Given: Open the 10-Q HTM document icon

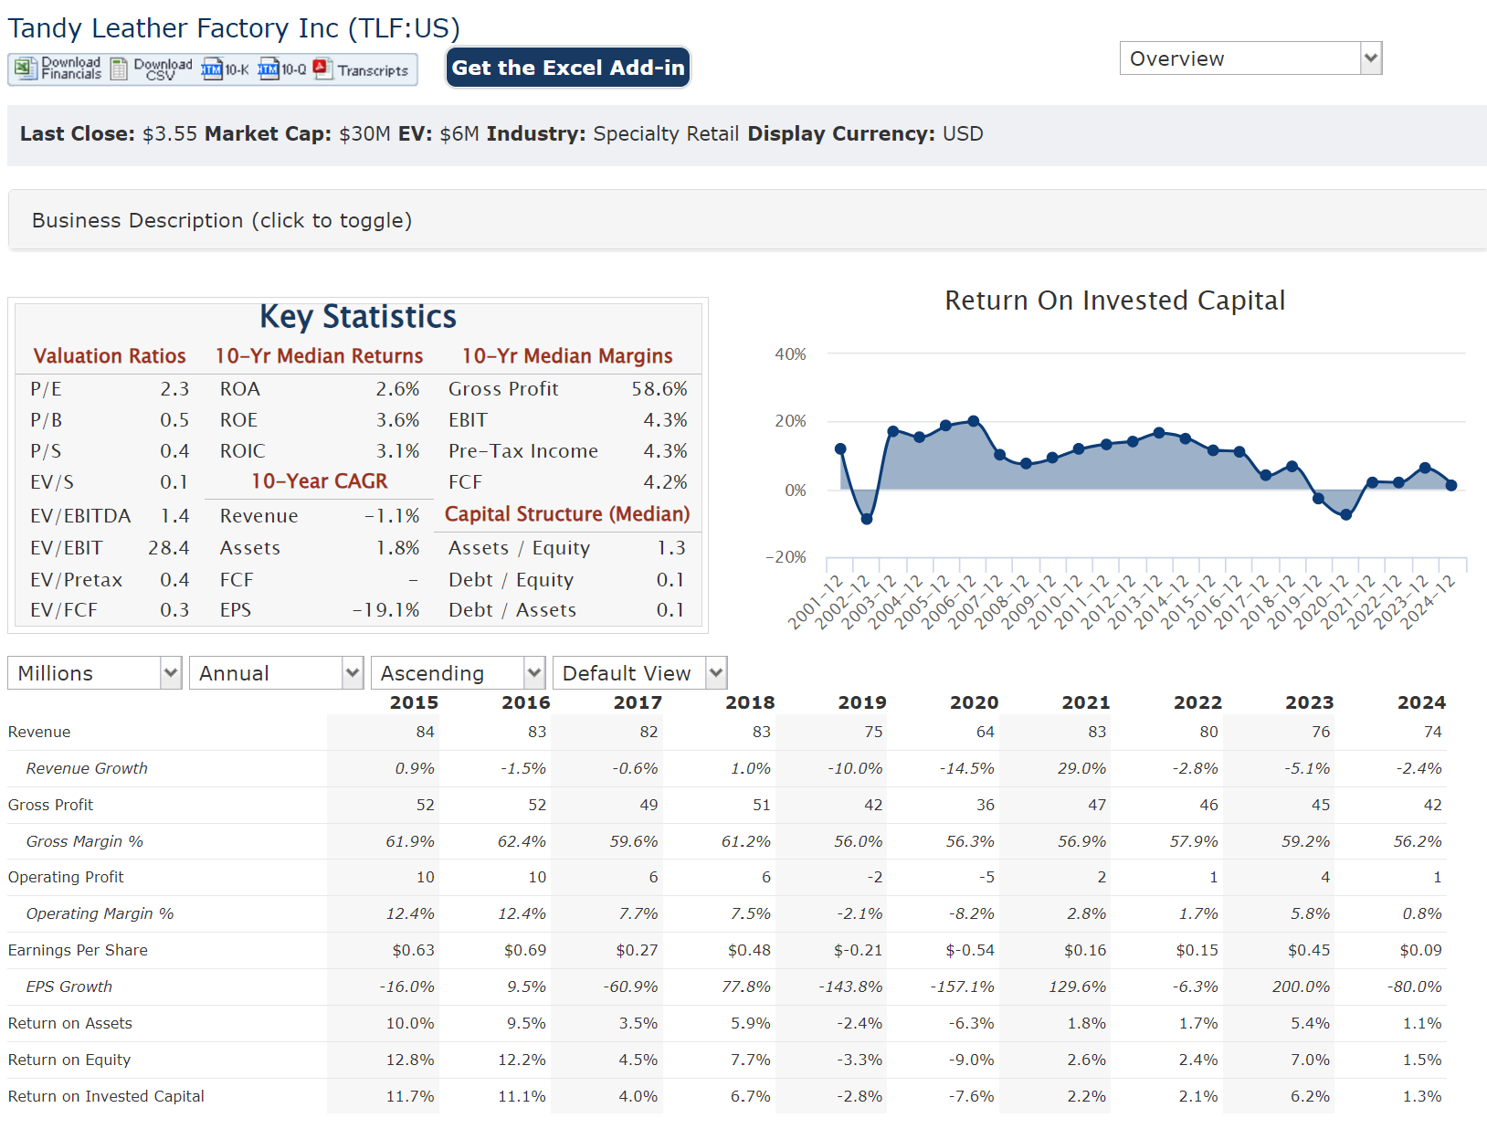Looking at the screenshot, I should pyautogui.click(x=269, y=69).
